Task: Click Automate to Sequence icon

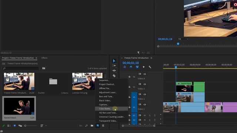Action: coord(81,126)
